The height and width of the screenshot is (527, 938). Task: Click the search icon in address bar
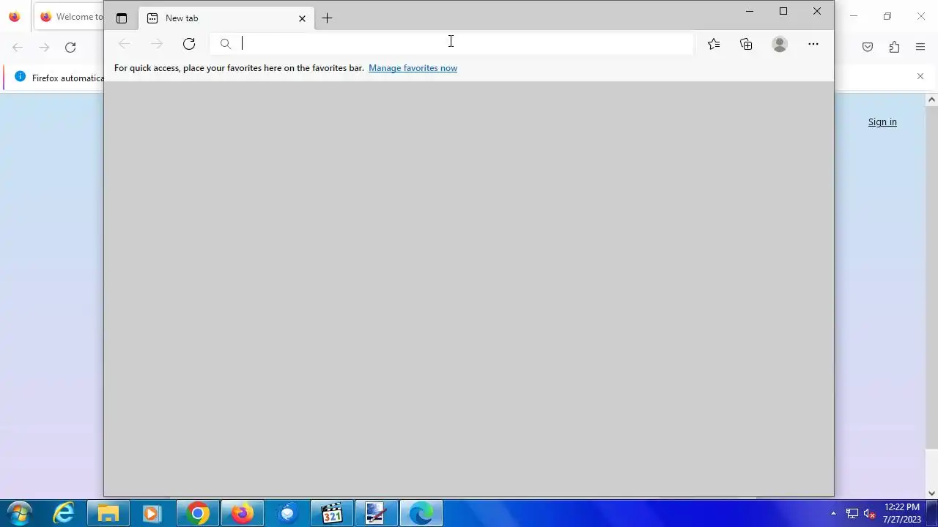click(226, 44)
